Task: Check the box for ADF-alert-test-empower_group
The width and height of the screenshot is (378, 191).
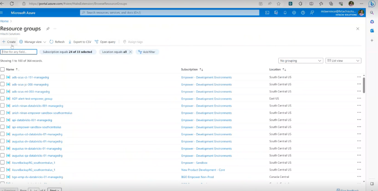Action: point(3,99)
